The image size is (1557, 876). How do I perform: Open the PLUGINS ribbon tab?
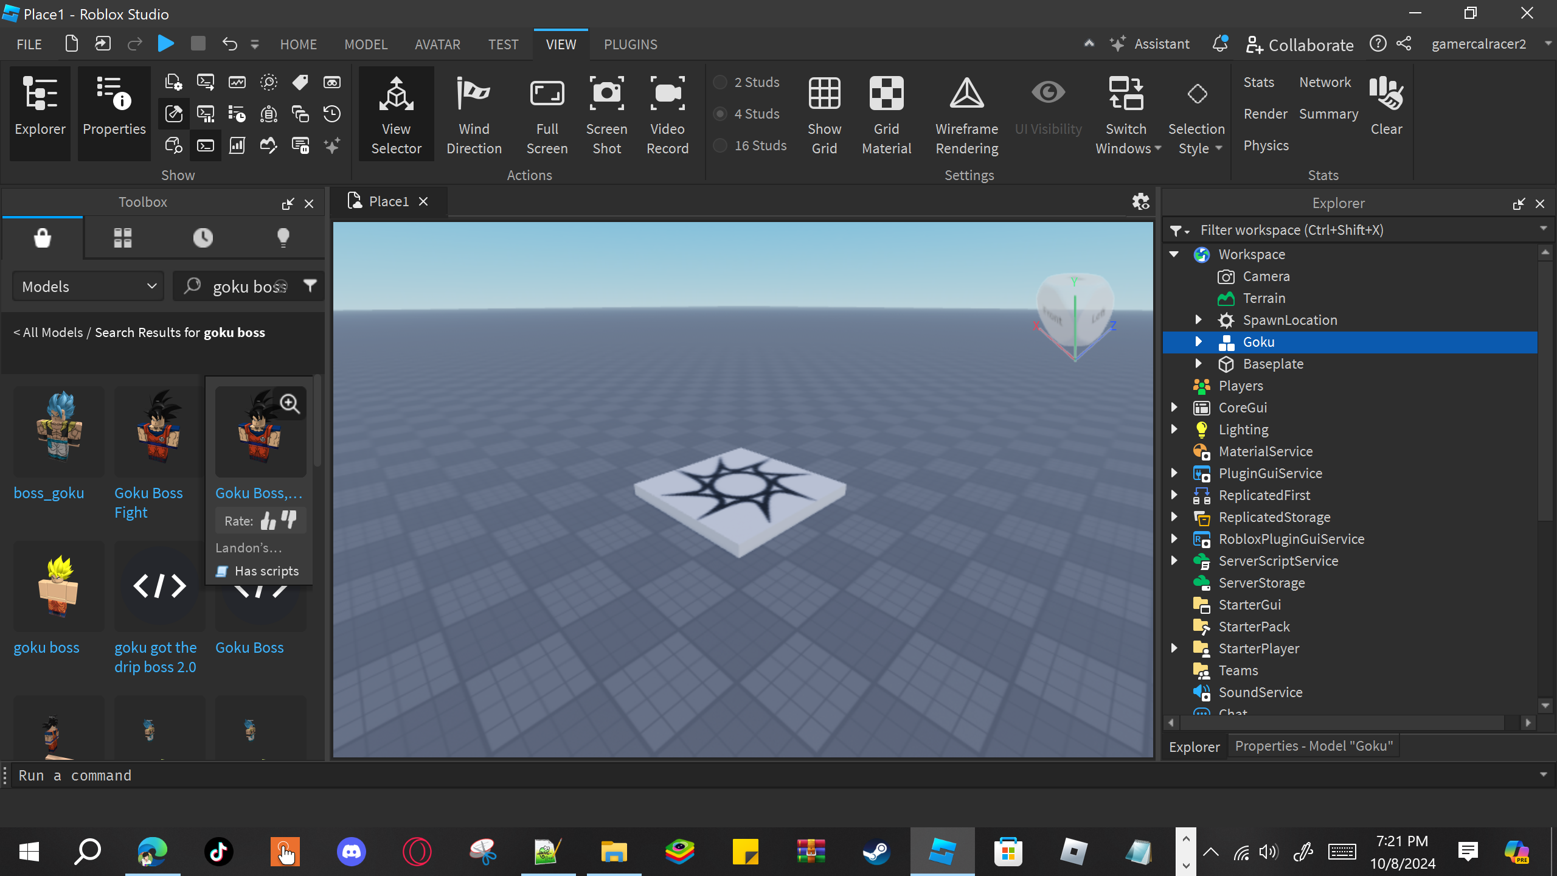[630, 44]
